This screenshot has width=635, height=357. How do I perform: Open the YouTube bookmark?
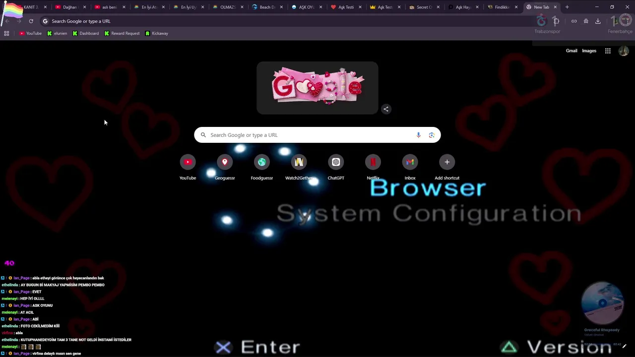point(30,33)
